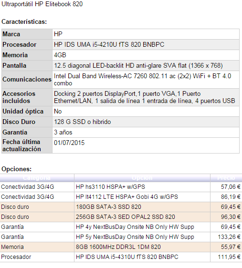
Task: Click the Opción column header
Action: click(x=142, y=178)
